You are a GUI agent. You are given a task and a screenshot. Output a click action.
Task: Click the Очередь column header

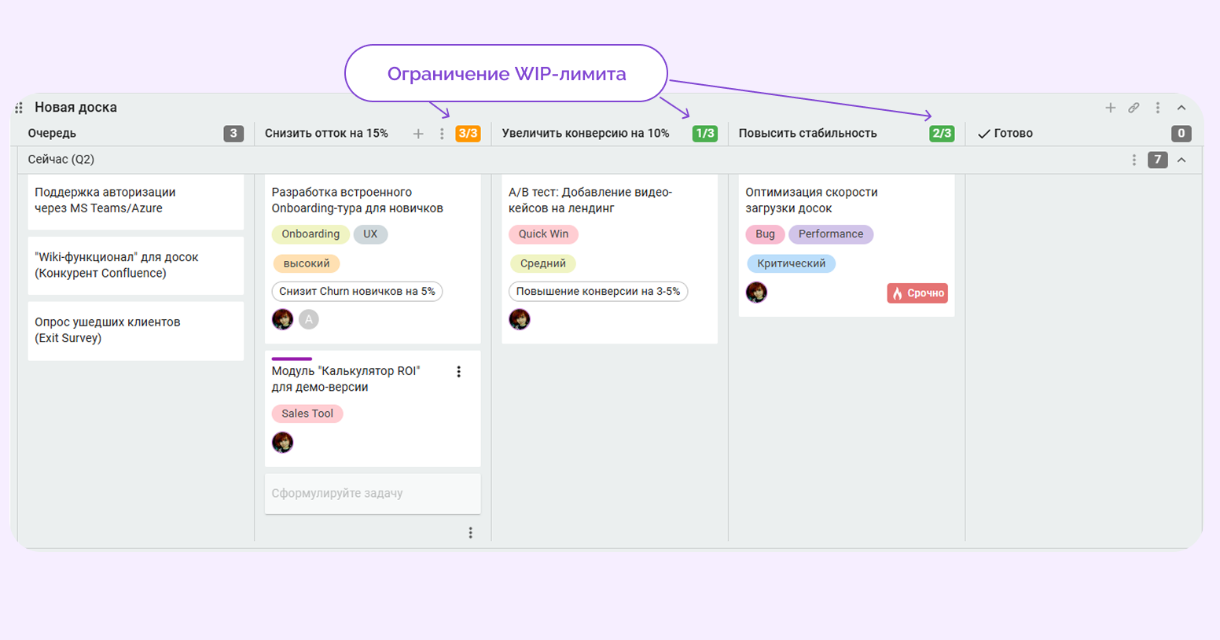[52, 134]
